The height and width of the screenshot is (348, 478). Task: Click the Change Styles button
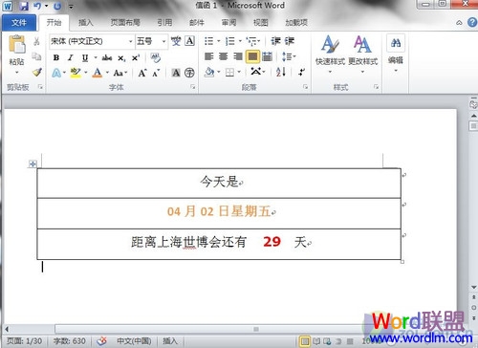click(x=363, y=54)
